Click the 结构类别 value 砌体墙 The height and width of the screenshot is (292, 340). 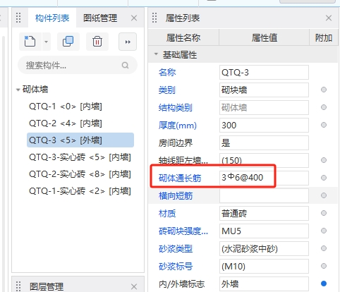(x=264, y=107)
